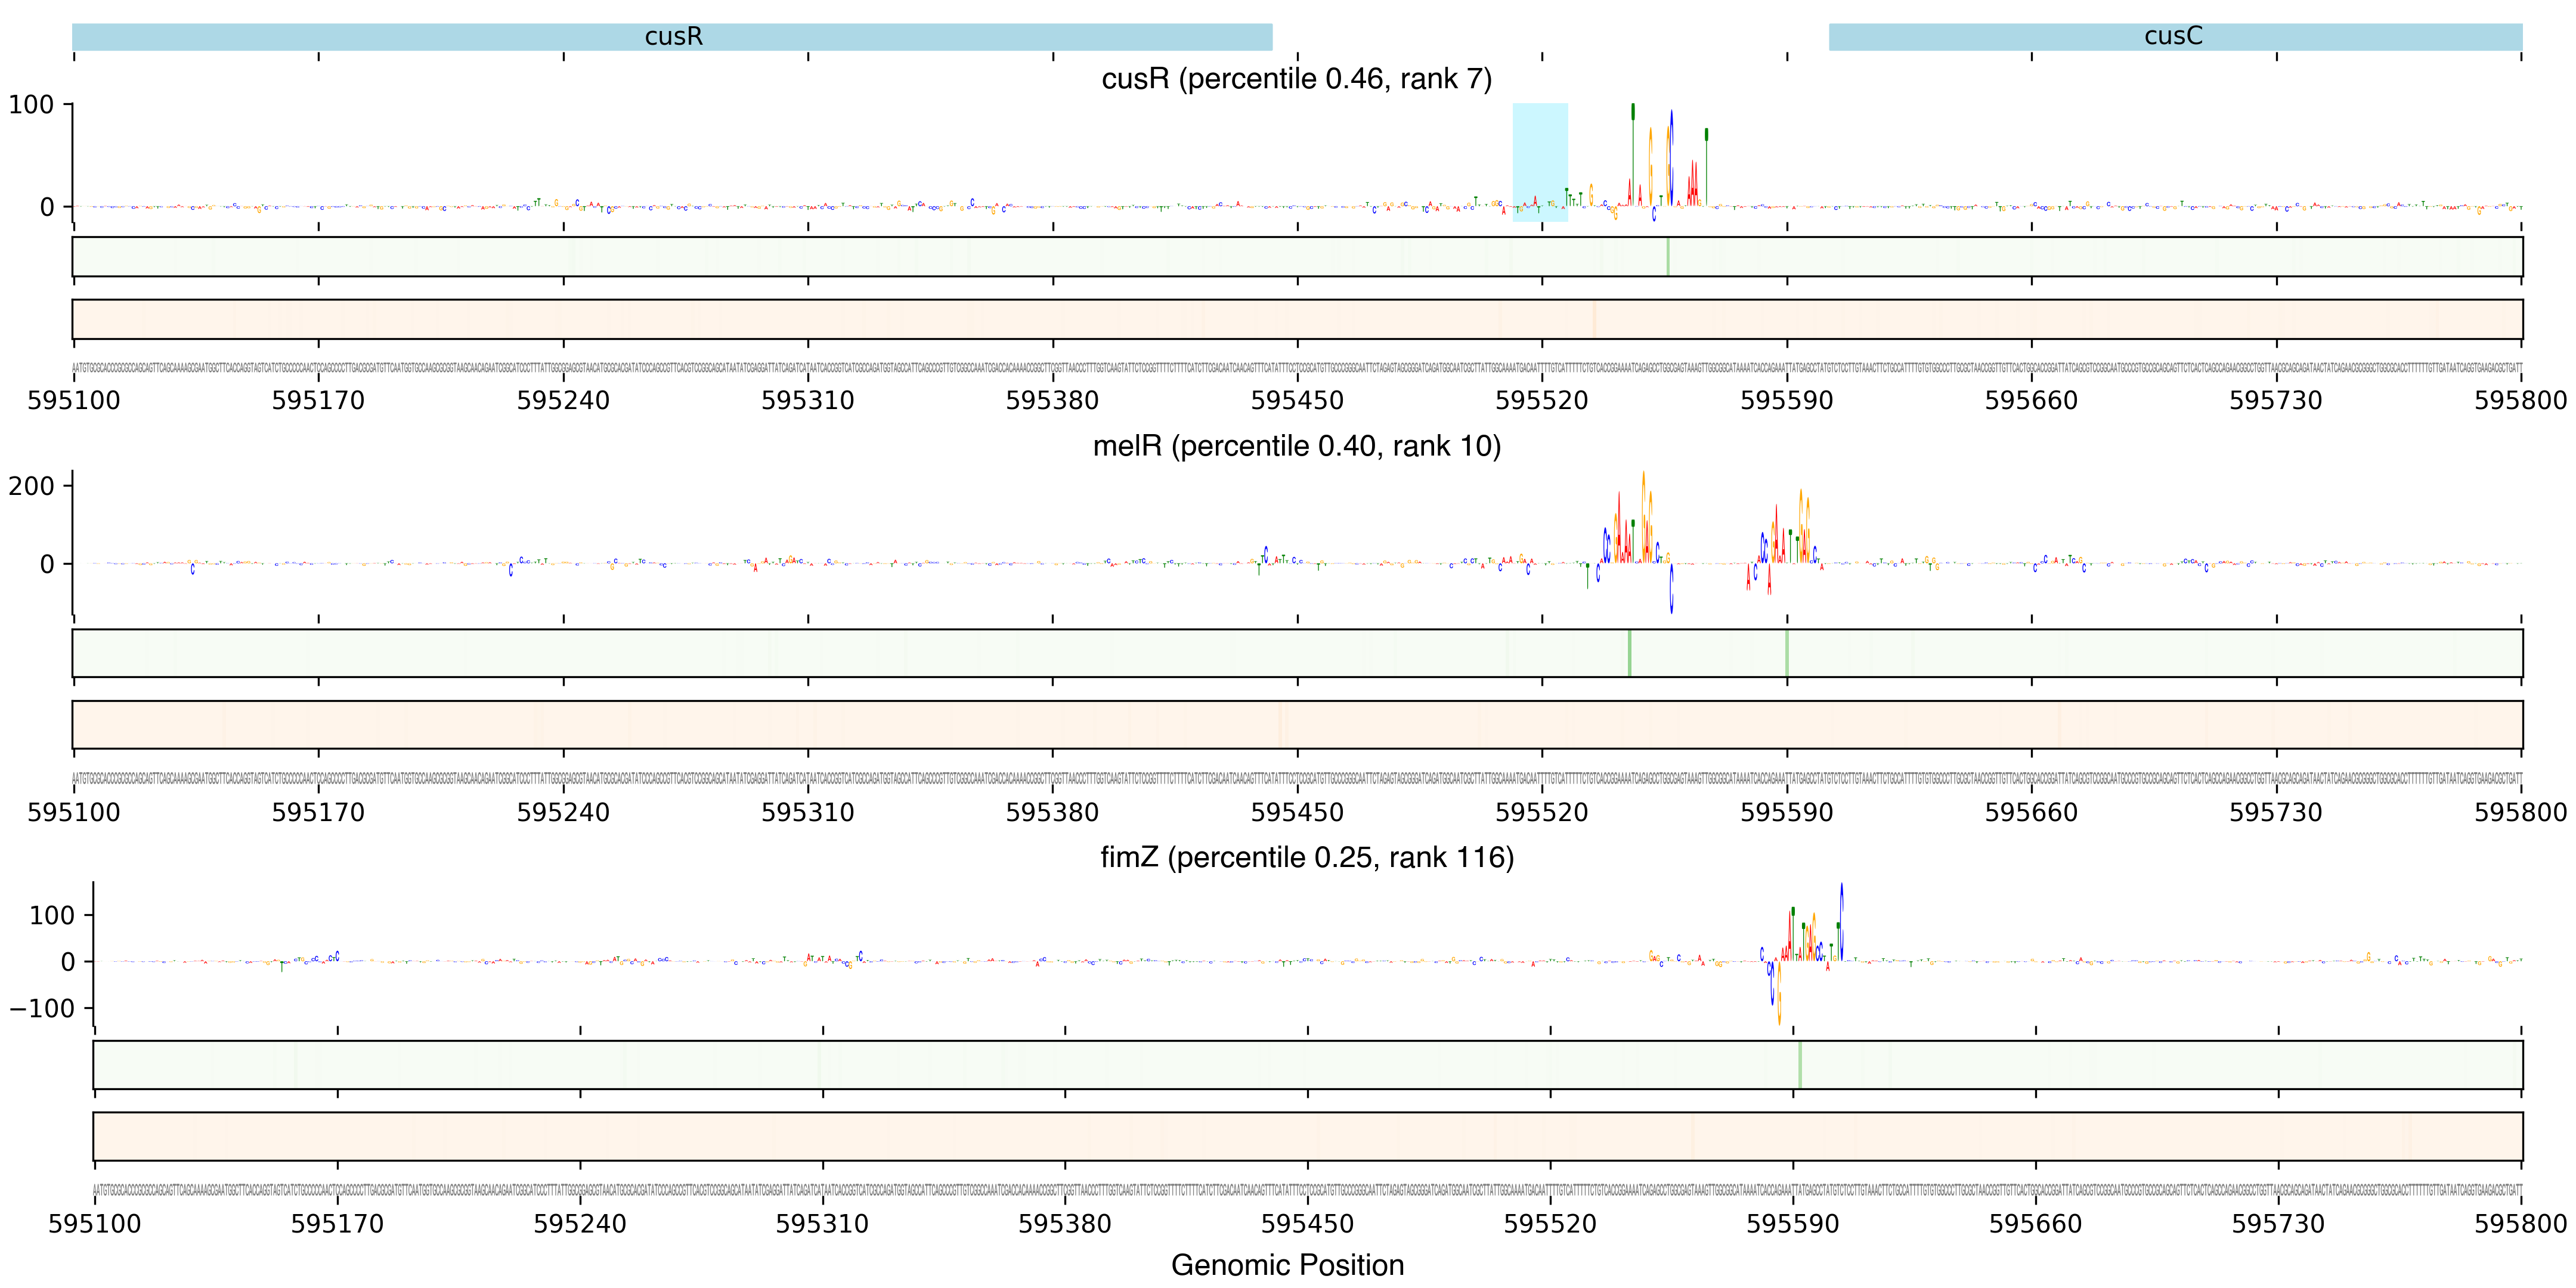Click the left green marker in melR heatmap
The height and width of the screenshot is (1288, 2576).
click(x=1630, y=653)
